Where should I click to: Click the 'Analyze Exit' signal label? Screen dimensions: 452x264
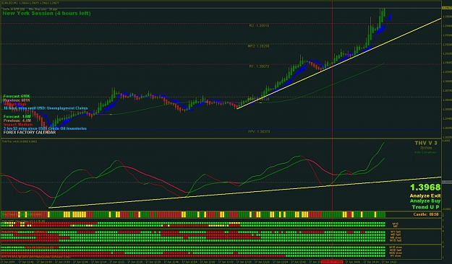click(x=425, y=196)
